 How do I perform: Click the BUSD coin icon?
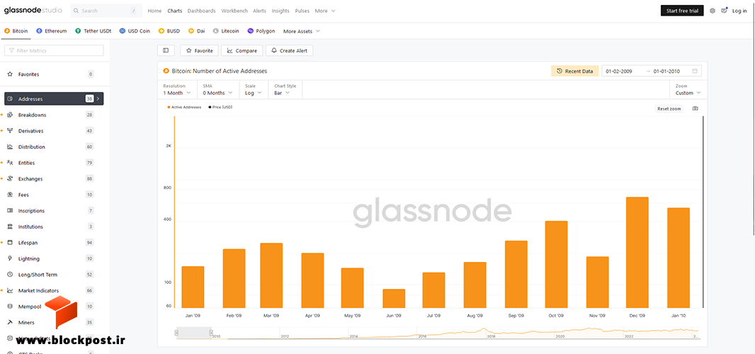pos(161,31)
